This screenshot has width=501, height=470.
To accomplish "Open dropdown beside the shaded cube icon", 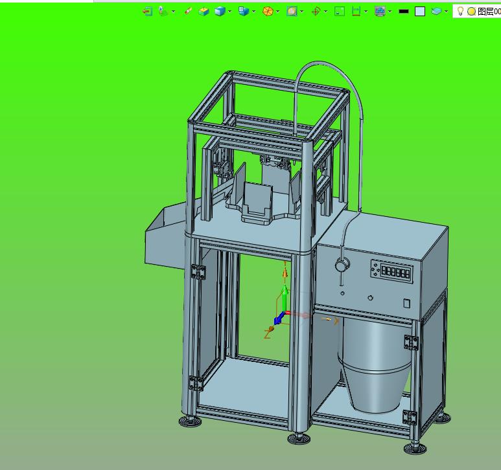I will pyautogui.click(x=229, y=12).
